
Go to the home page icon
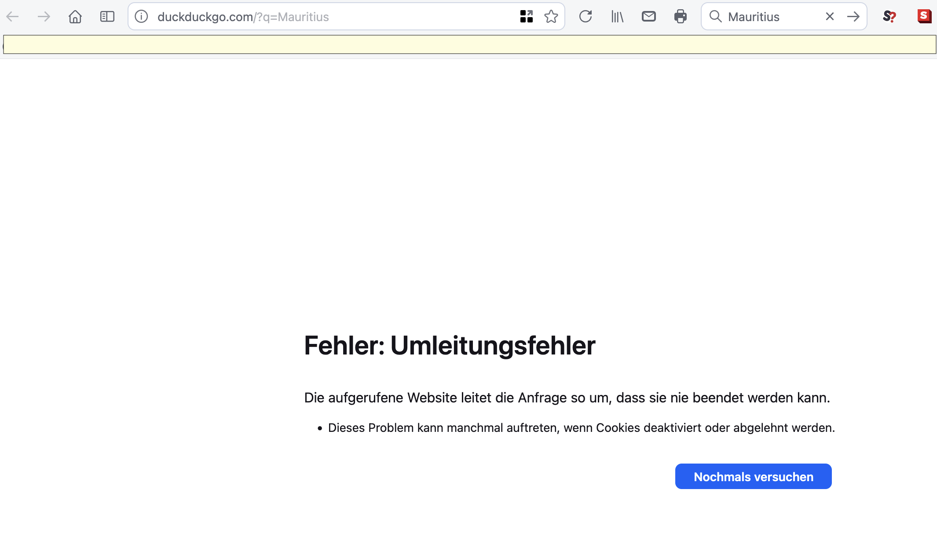coord(75,17)
